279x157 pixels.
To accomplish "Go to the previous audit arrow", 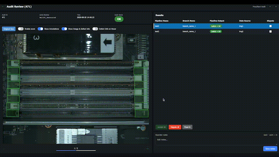I will coord(270,7).
